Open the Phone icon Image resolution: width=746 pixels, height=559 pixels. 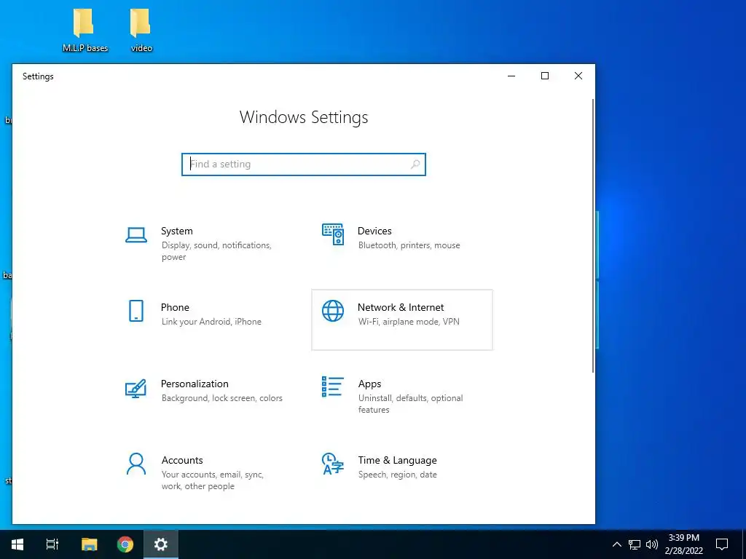point(136,311)
